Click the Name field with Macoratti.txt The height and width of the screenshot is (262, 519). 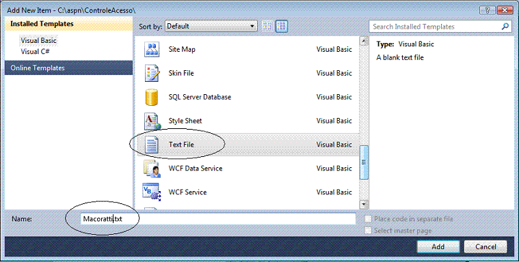click(x=218, y=219)
